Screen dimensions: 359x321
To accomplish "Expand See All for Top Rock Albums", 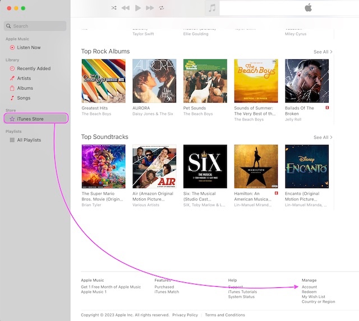I will [323, 52].
